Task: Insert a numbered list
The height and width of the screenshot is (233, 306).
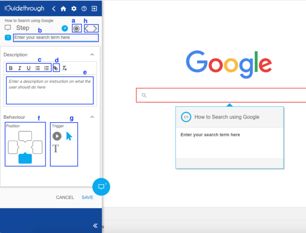Action: [x=46, y=68]
